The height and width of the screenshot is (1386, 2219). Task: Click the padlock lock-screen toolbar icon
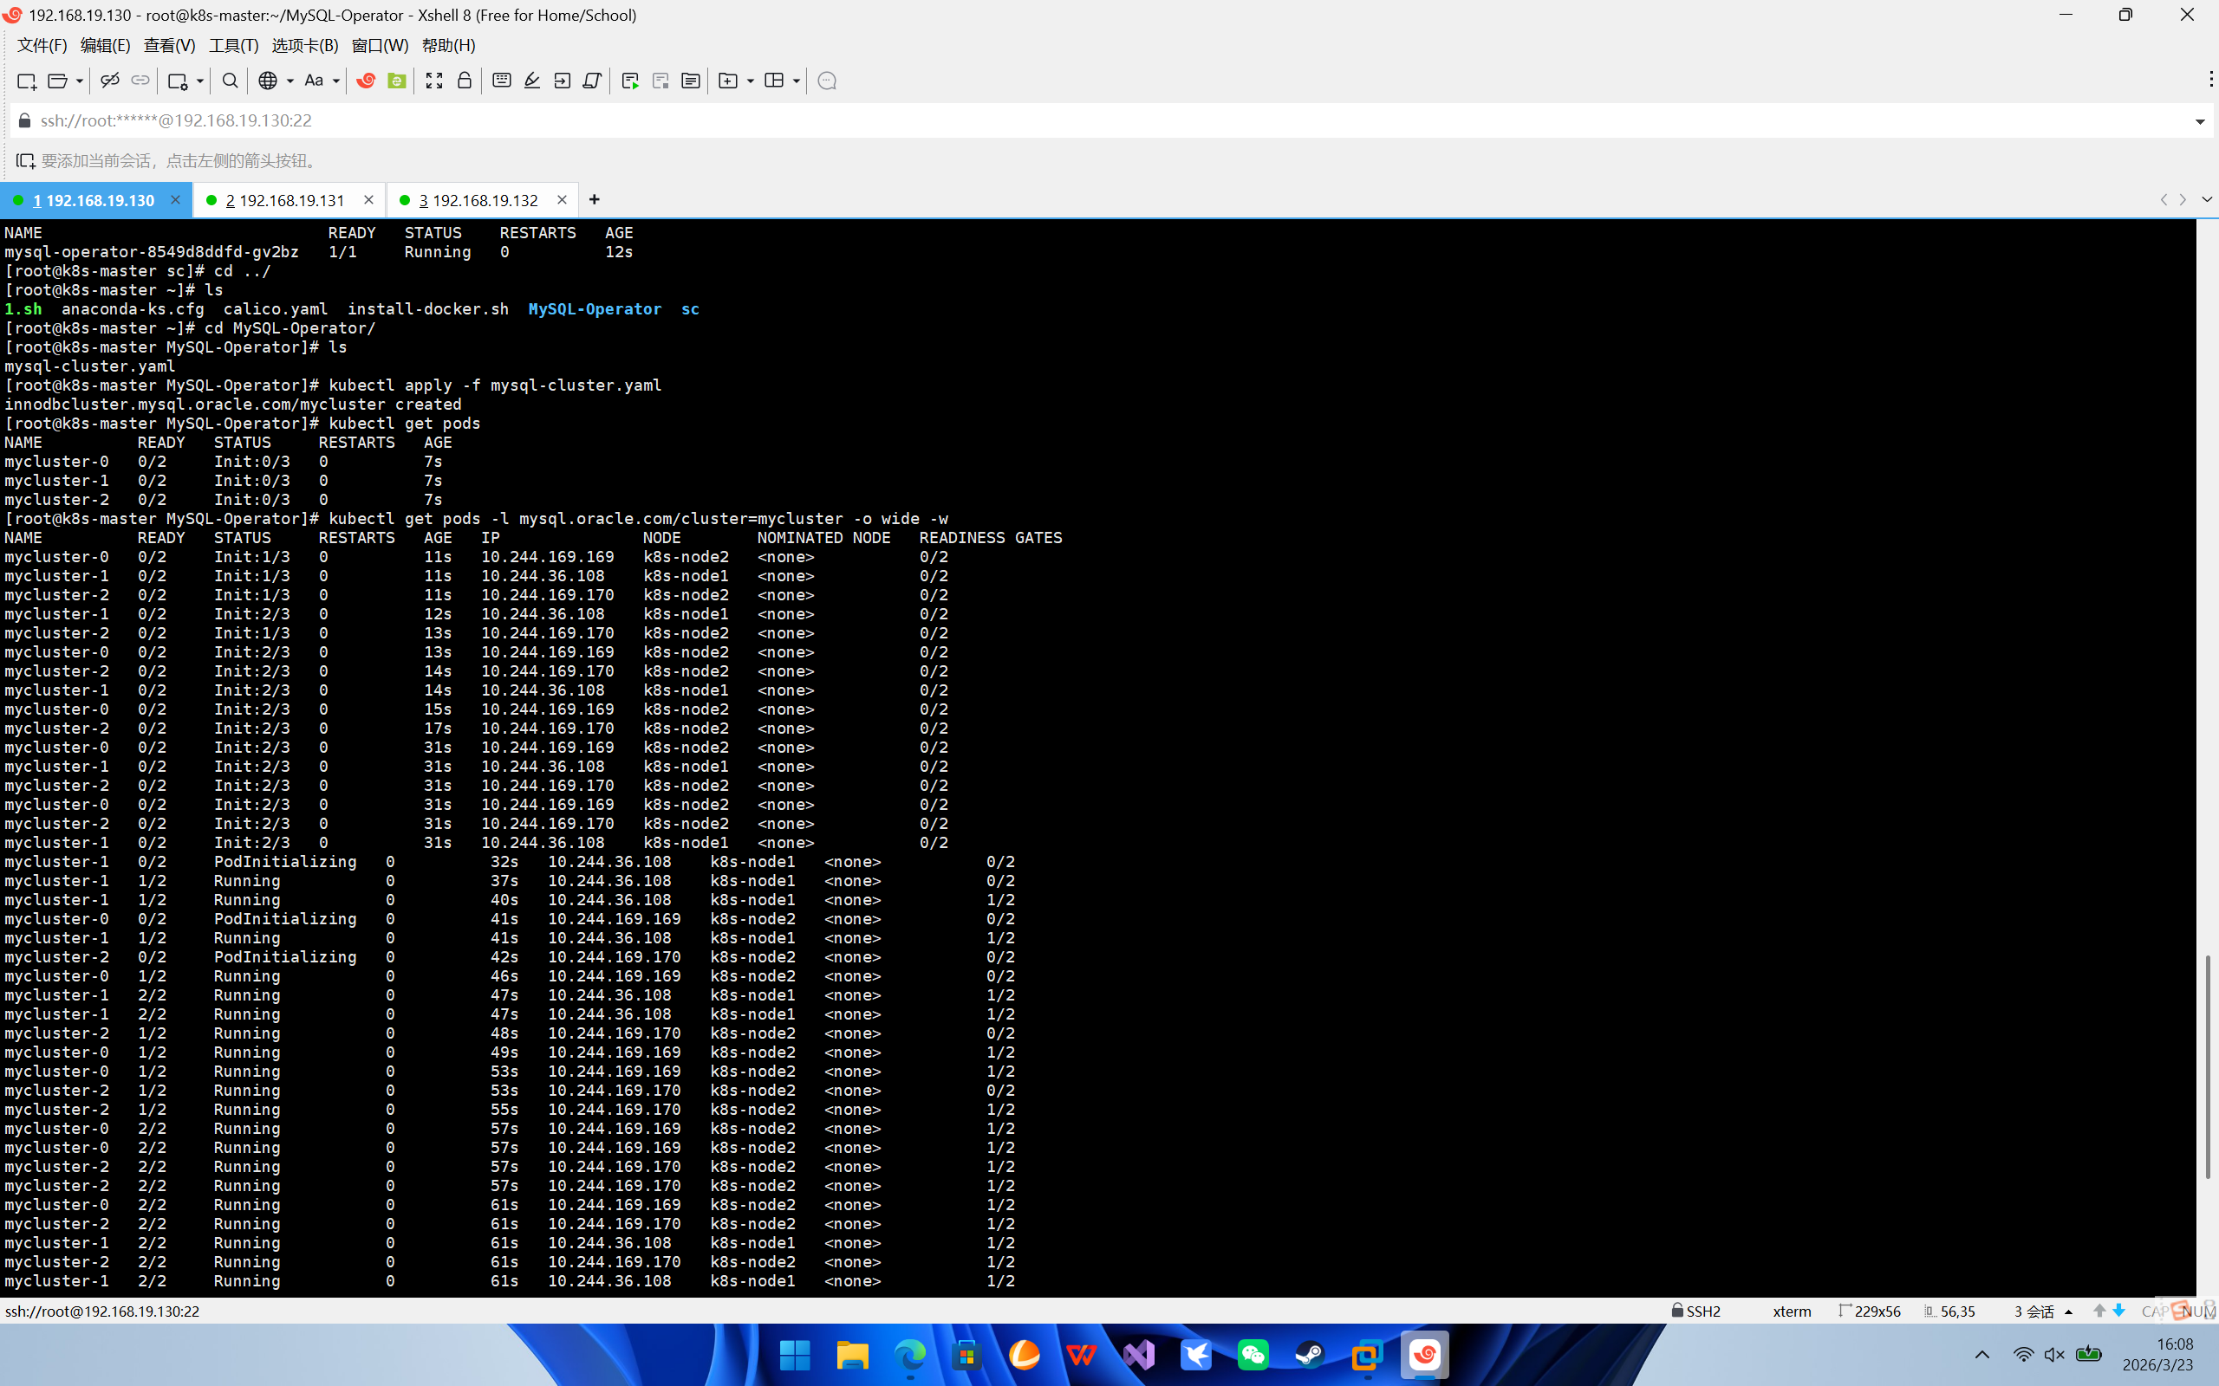tap(464, 81)
